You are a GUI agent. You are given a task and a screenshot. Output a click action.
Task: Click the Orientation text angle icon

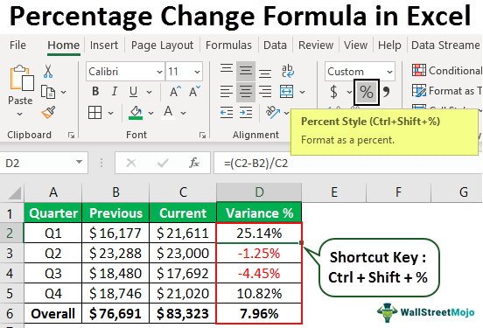pos(273,113)
